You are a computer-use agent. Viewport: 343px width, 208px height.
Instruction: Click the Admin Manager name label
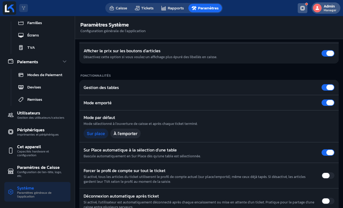(x=330, y=8)
